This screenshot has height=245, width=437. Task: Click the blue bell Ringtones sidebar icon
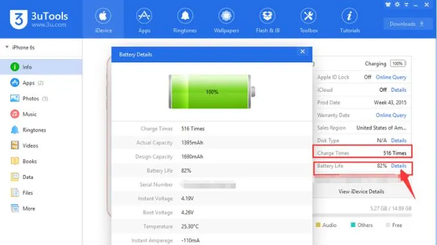(x=15, y=130)
